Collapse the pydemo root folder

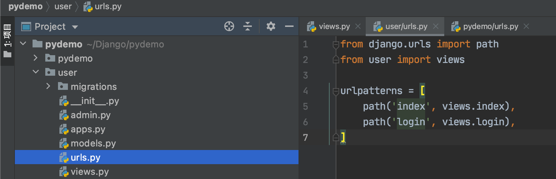point(23,44)
